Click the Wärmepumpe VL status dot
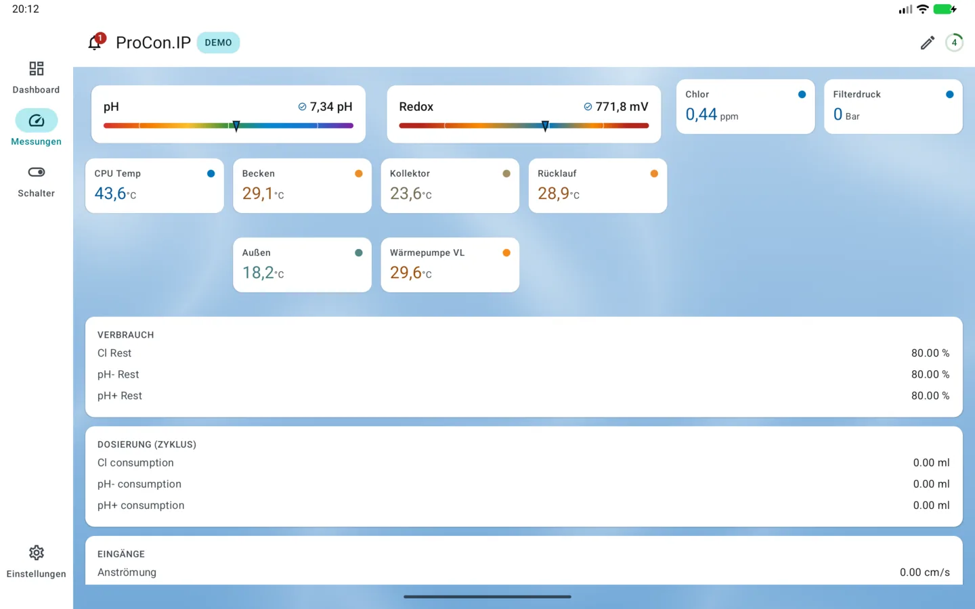Screen dimensions: 975x609 [506, 253]
